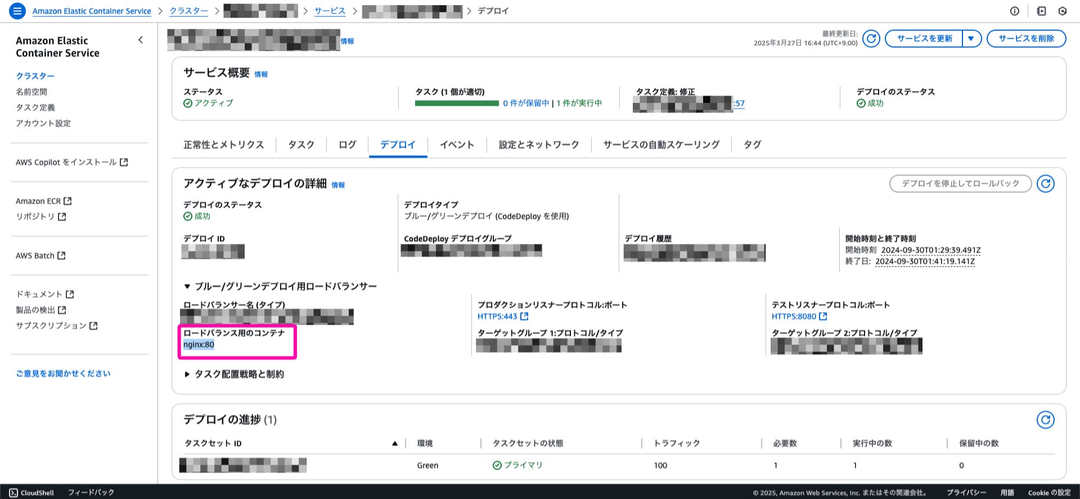This screenshot has width=1080, height=499.
Task: Switch to ログ tab
Action: click(347, 145)
